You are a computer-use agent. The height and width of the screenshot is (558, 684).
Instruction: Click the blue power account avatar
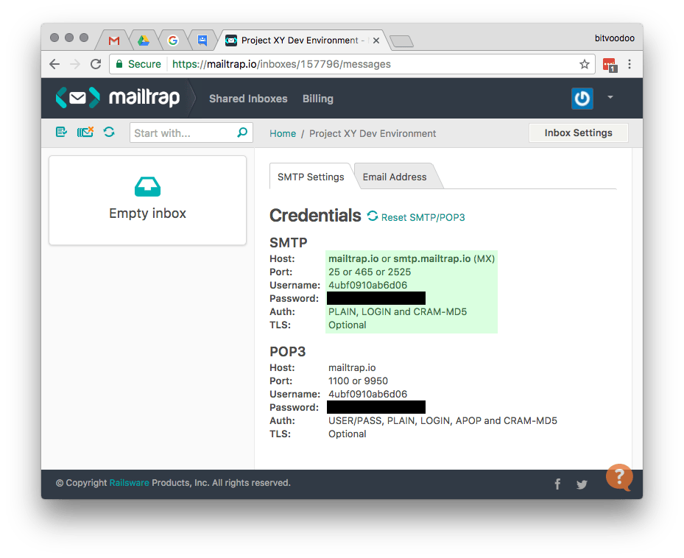[x=582, y=98]
